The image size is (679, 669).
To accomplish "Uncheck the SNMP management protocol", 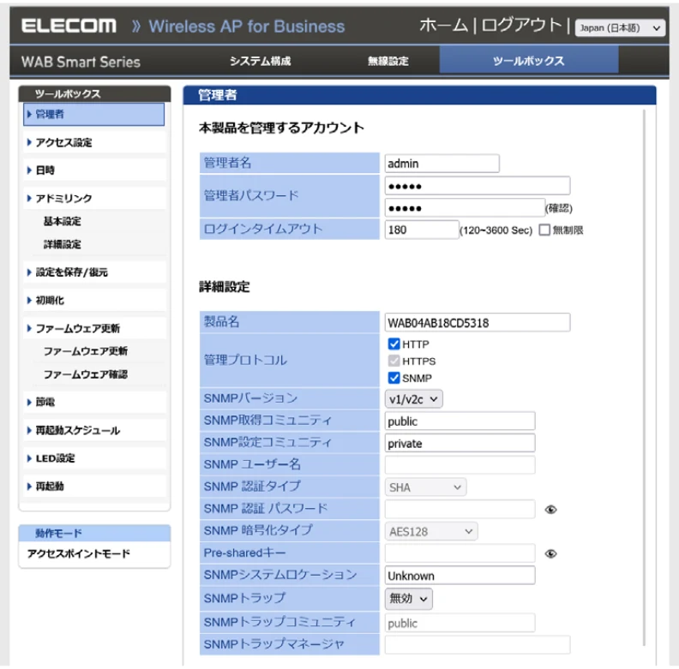I will pos(394,378).
